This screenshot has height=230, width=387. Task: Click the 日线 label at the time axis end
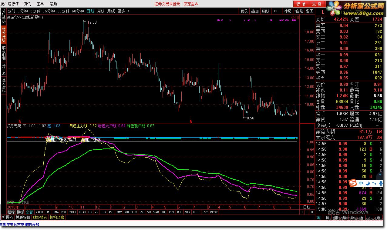[x=307, y=207]
